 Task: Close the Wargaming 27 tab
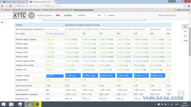pos(27,2)
